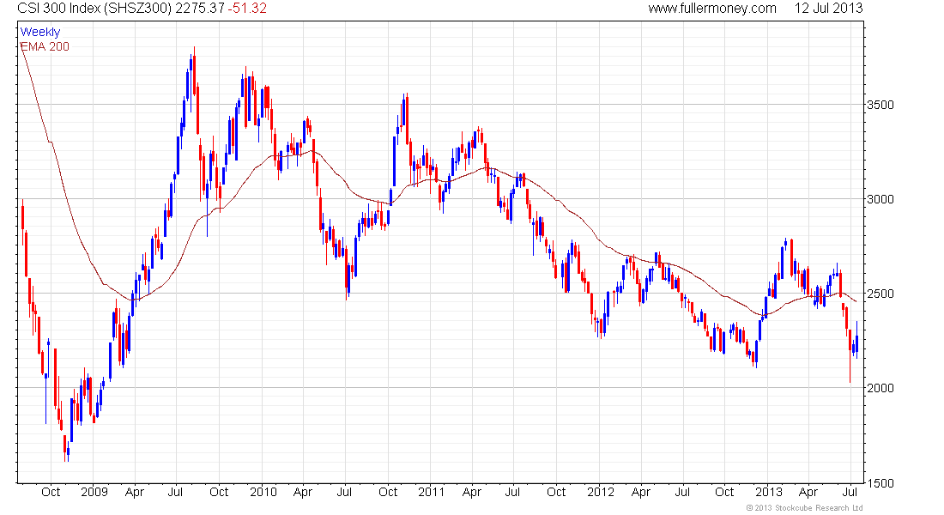Select the Weekly legend label

(x=40, y=32)
